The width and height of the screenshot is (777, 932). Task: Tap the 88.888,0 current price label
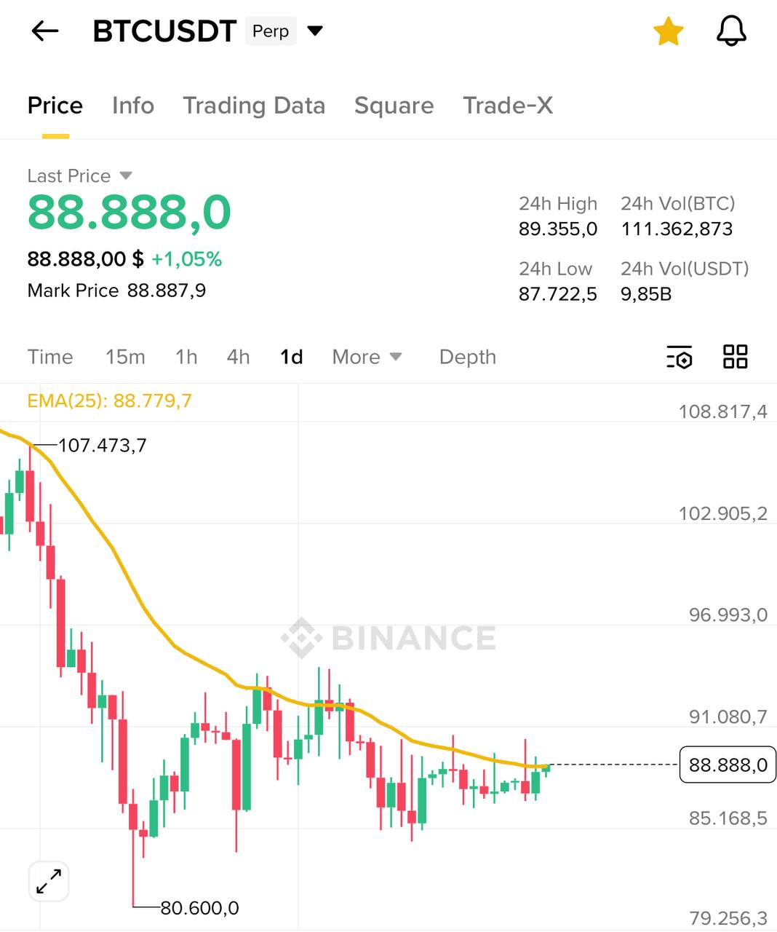pyautogui.click(x=727, y=765)
